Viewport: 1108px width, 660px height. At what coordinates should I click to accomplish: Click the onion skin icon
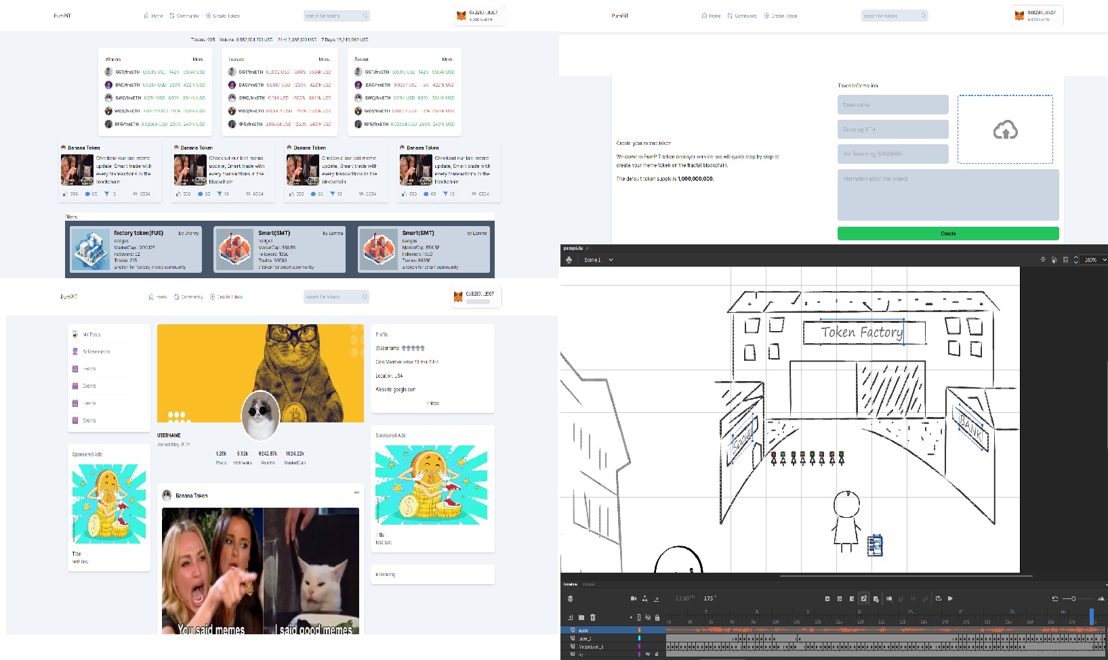point(889,598)
